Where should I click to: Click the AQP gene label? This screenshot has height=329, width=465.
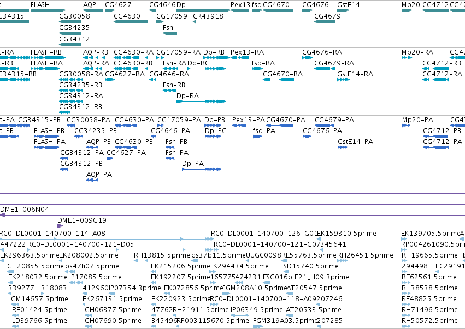[x=90, y=5]
